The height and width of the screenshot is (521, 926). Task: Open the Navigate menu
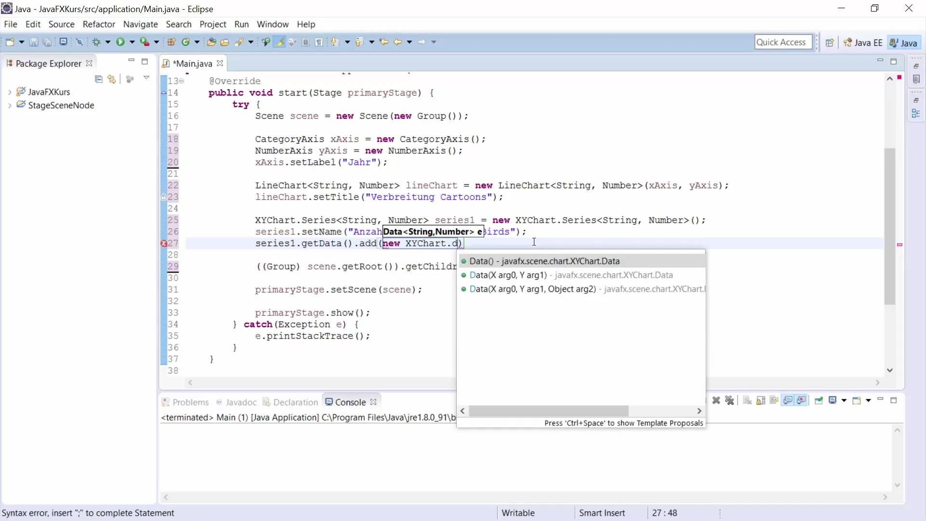point(140,24)
